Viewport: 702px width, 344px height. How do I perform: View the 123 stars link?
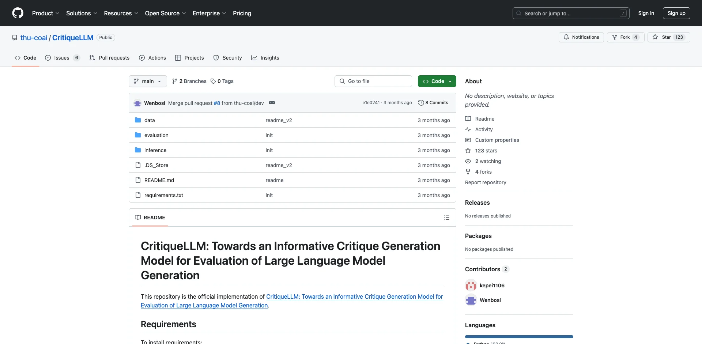point(481,151)
